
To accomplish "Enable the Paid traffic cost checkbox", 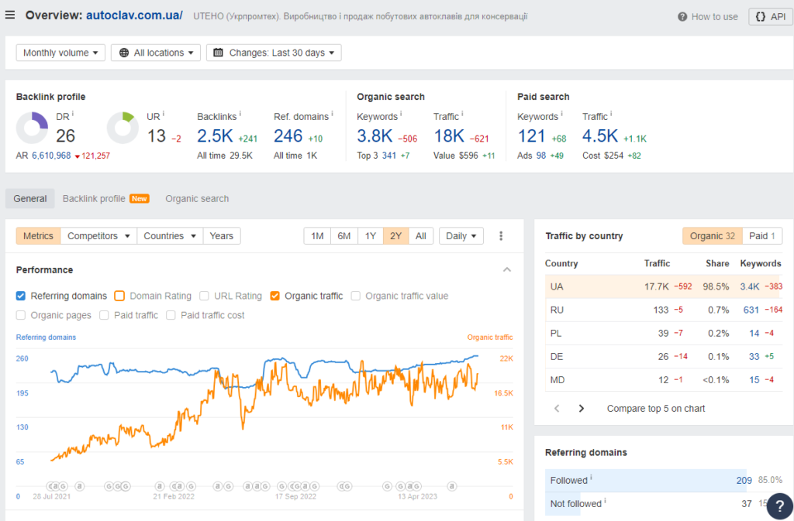I will (x=171, y=315).
